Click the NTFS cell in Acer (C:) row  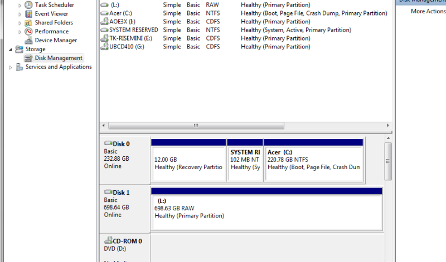213,13
